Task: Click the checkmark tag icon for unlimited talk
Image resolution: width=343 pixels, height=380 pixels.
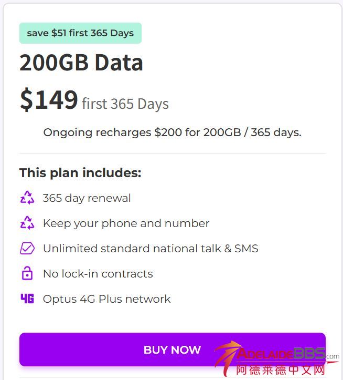Action: point(27,249)
